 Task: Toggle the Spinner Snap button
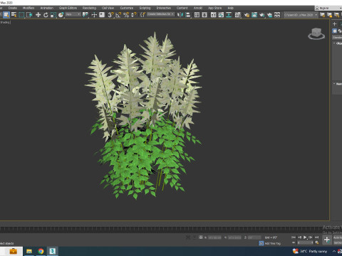pos(134,15)
